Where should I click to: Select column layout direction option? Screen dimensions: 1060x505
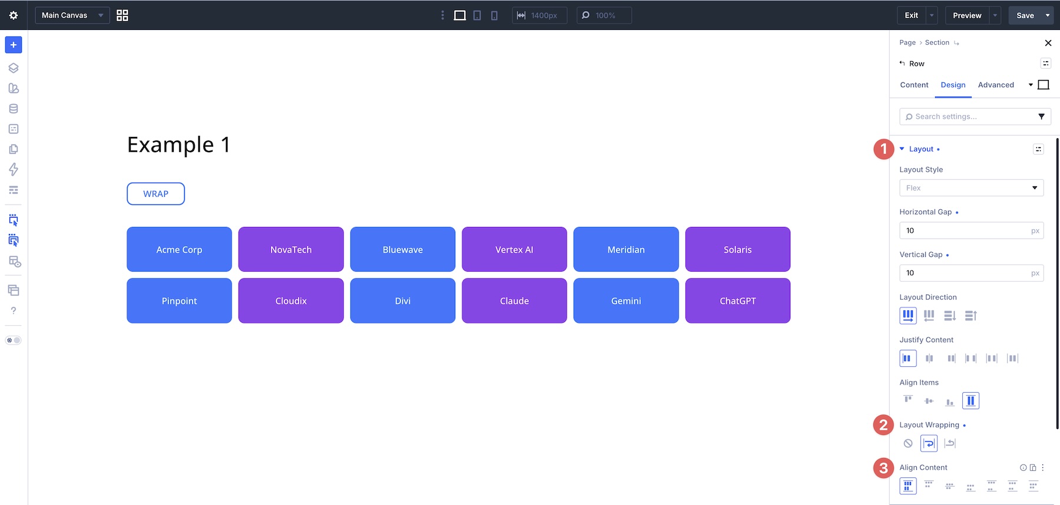click(950, 316)
